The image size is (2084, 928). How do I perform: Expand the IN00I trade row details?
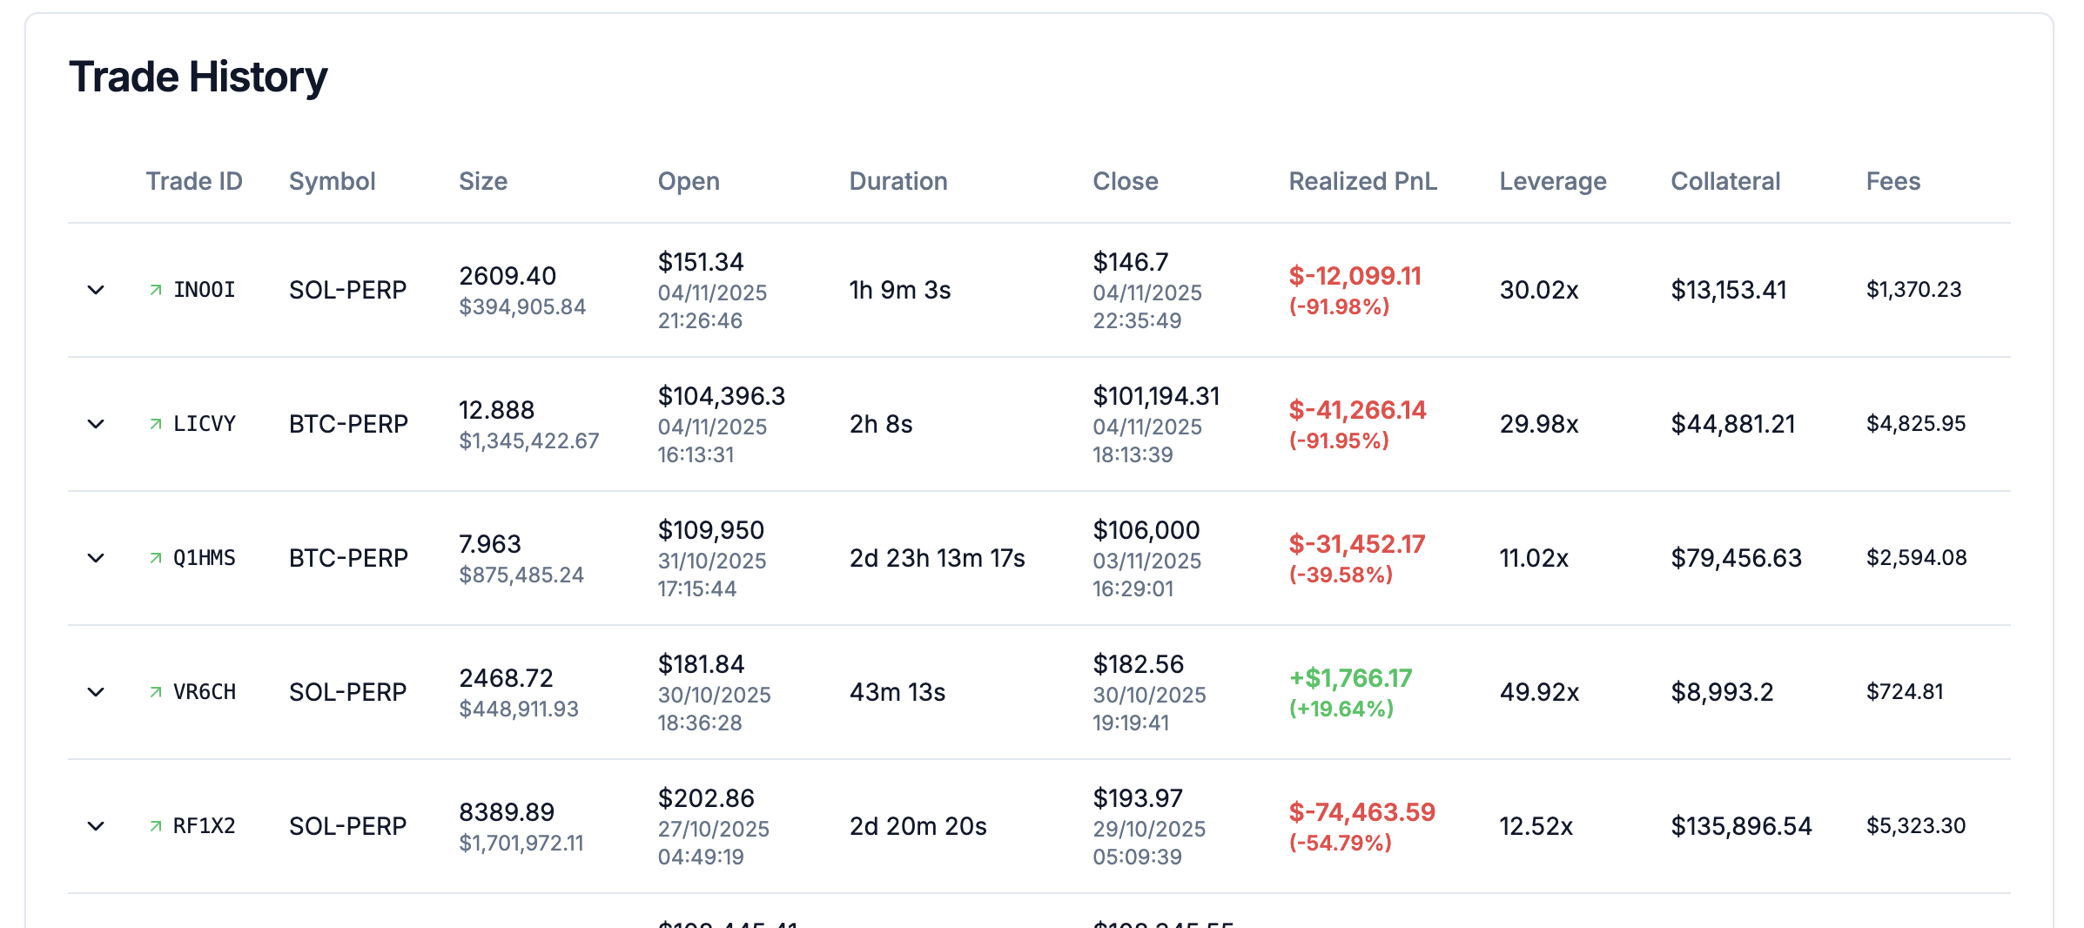point(95,291)
